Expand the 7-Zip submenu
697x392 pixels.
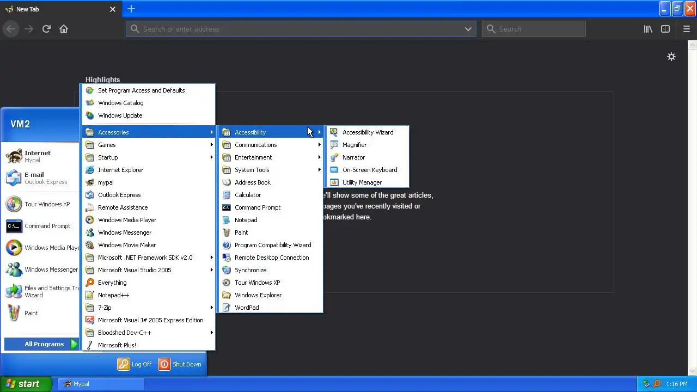click(148, 308)
